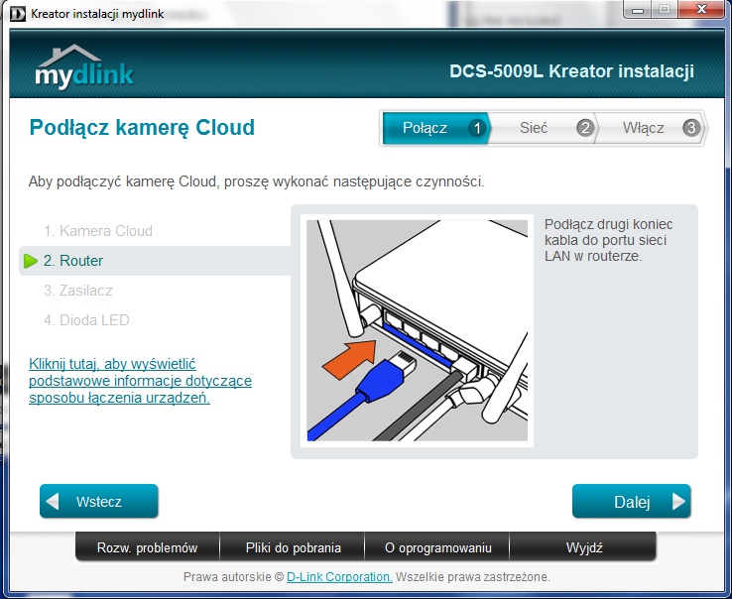
Task: Open step 1. Kamera Cloud
Action: pos(98,231)
